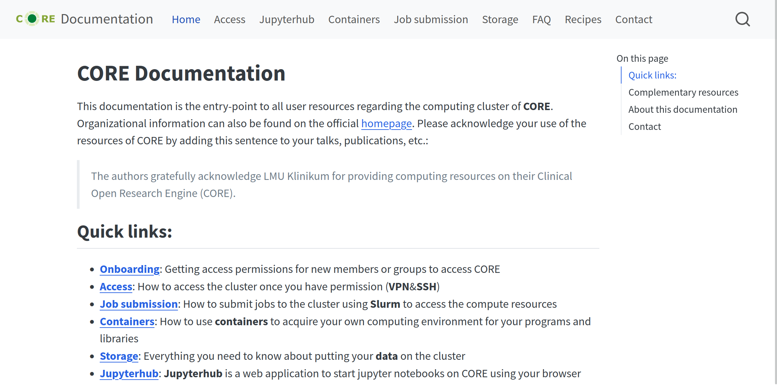This screenshot has width=777, height=390.
Task: Open the Storage navigation item
Action: (500, 19)
